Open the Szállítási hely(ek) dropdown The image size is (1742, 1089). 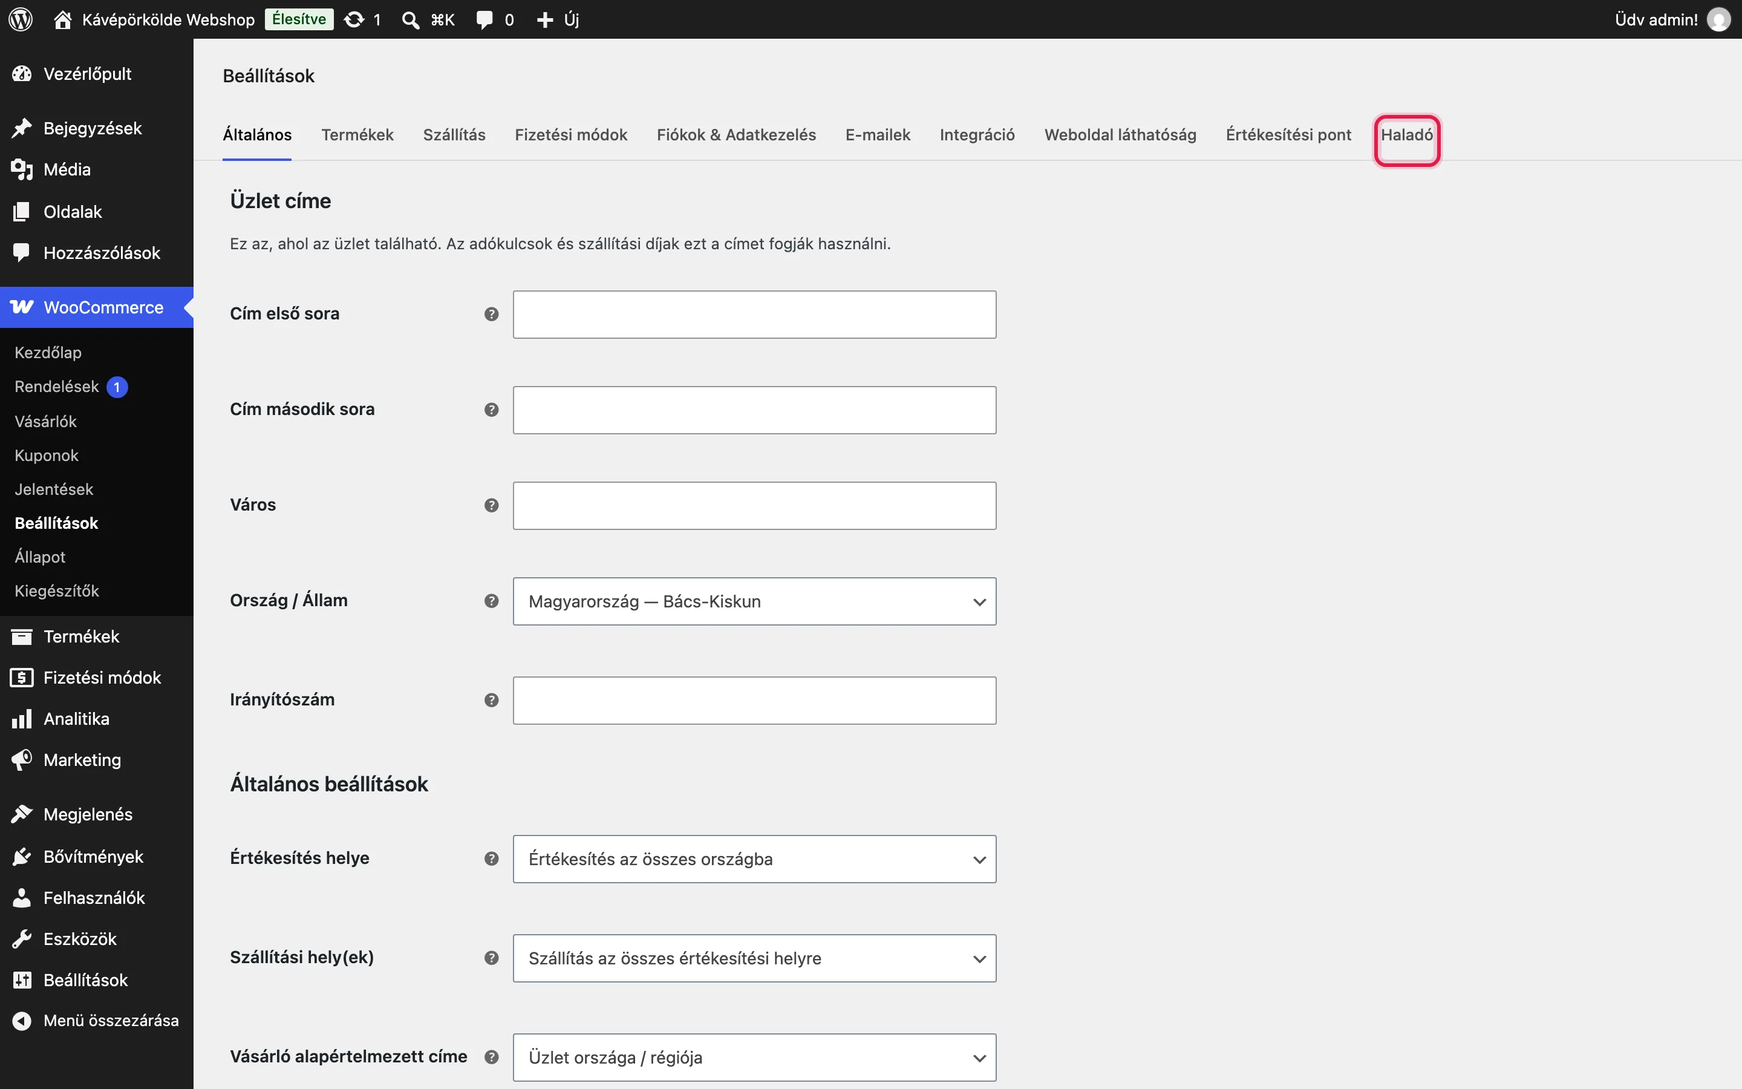[754, 959]
